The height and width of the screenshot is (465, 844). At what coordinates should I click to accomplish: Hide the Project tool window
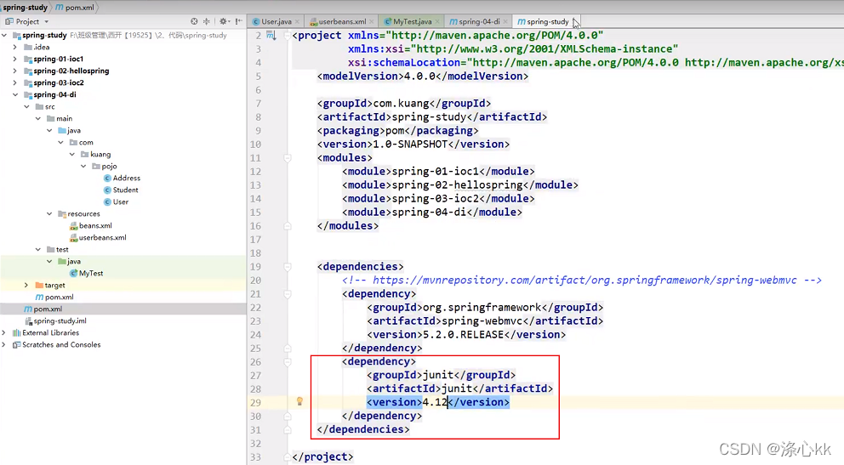pyautogui.click(x=238, y=21)
